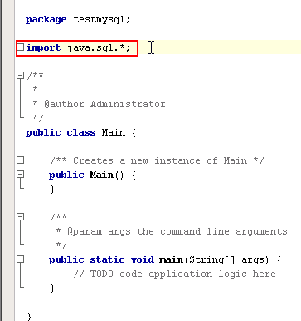Click the 'main(String[] args)' method signature

[x=214, y=259]
